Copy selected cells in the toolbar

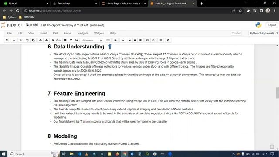tap(27, 40)
